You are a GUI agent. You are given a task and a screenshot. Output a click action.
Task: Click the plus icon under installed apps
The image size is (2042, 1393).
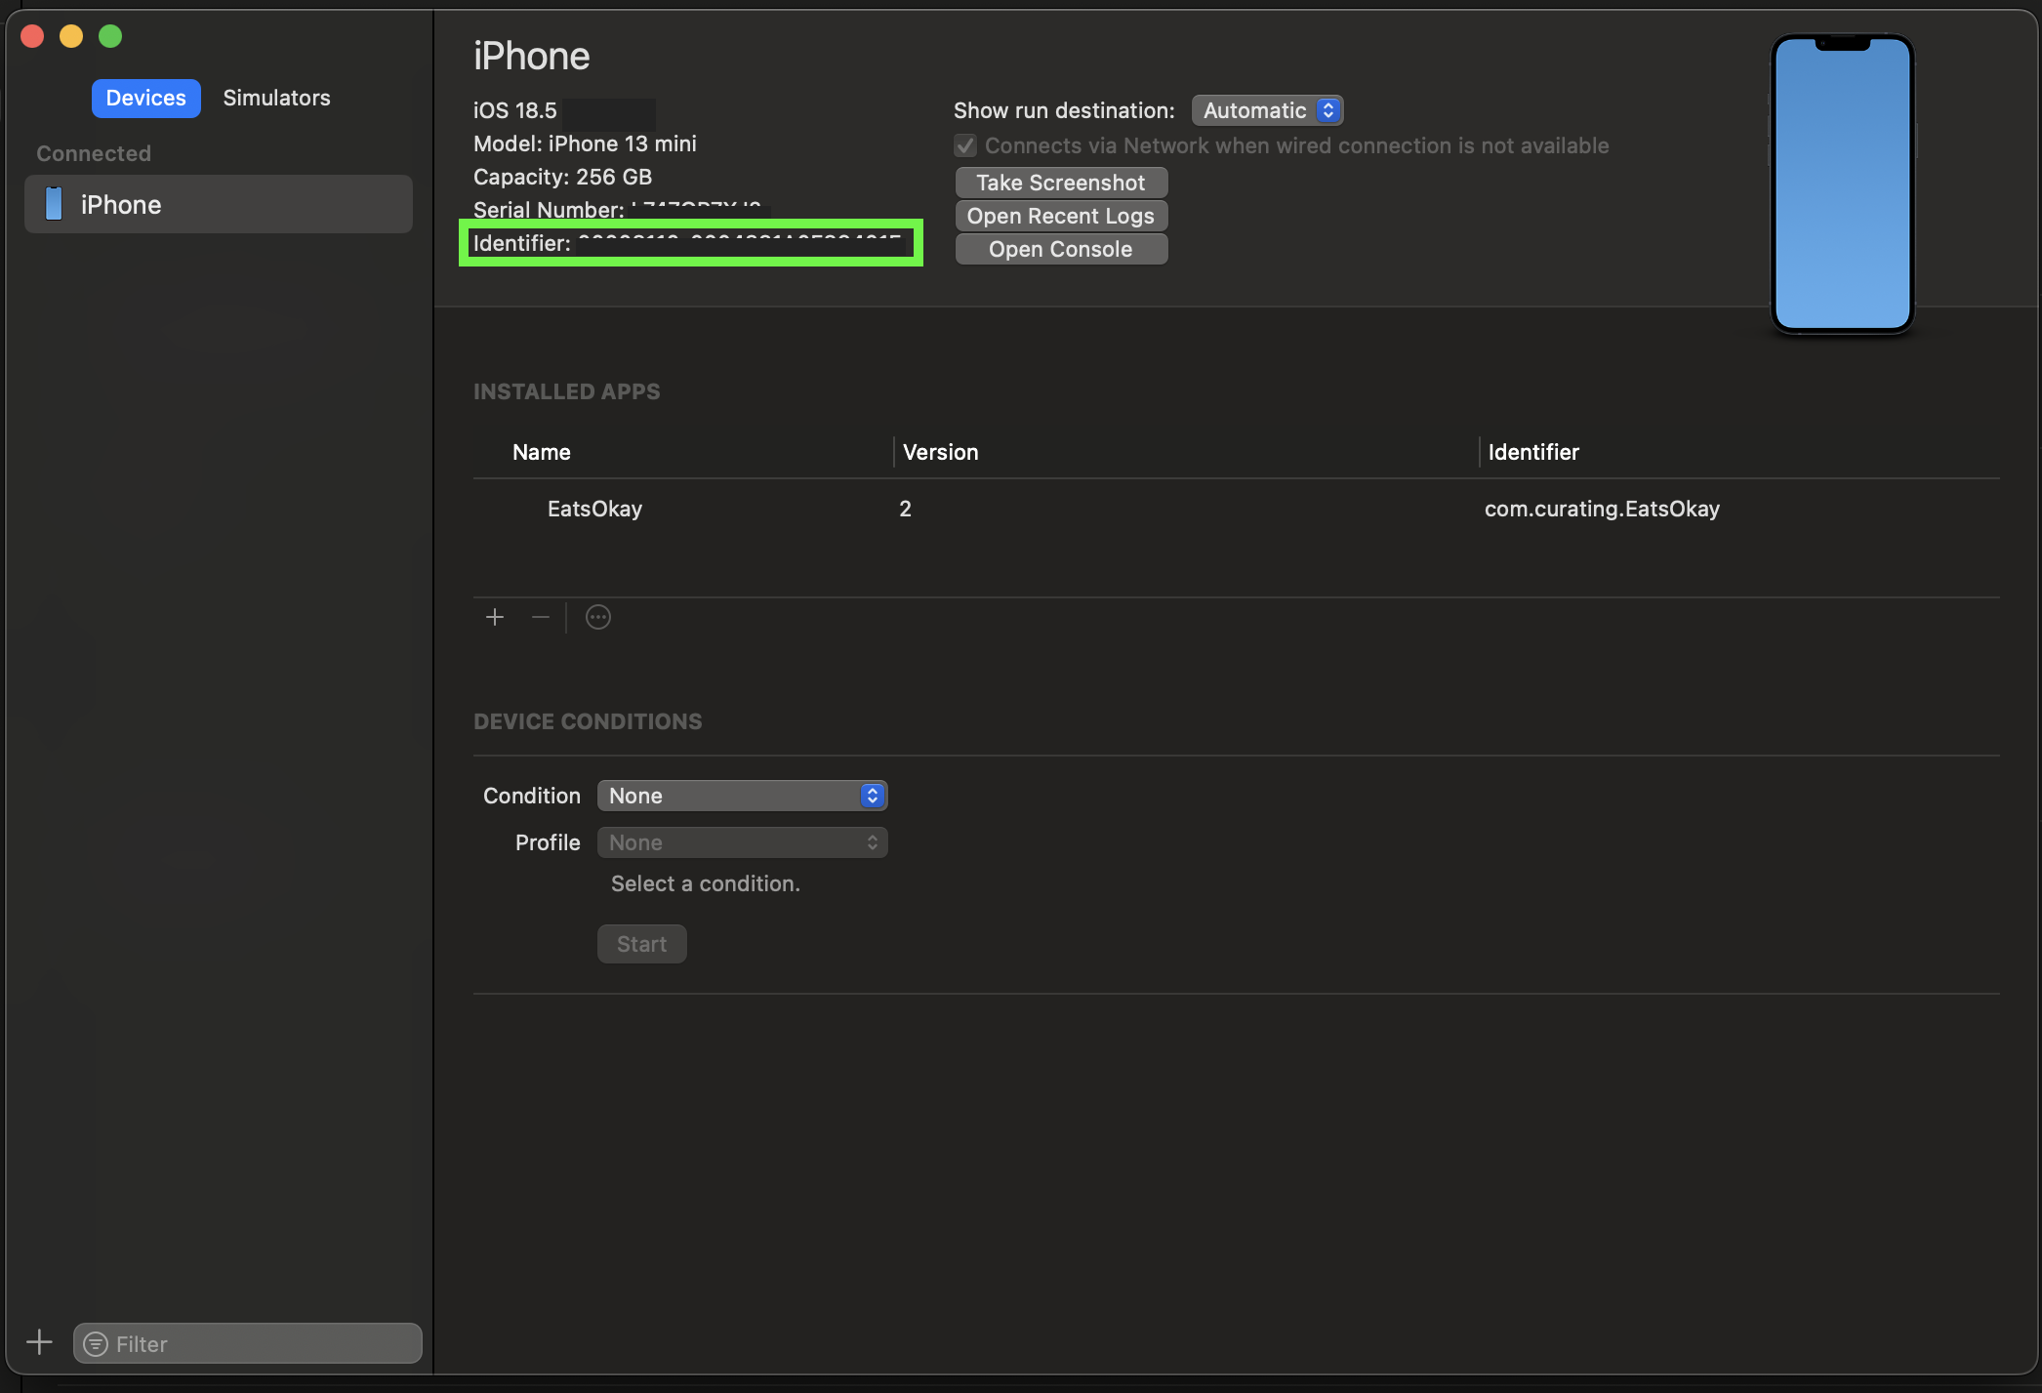[x=495, y=617]
